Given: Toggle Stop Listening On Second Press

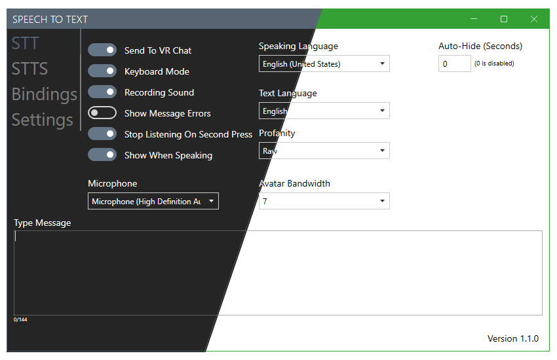Looking at the screenshot, I should pyautogui.click(x=102, y=134).
